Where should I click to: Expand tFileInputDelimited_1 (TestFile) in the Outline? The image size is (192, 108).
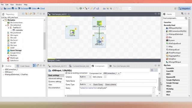[3, 75]
